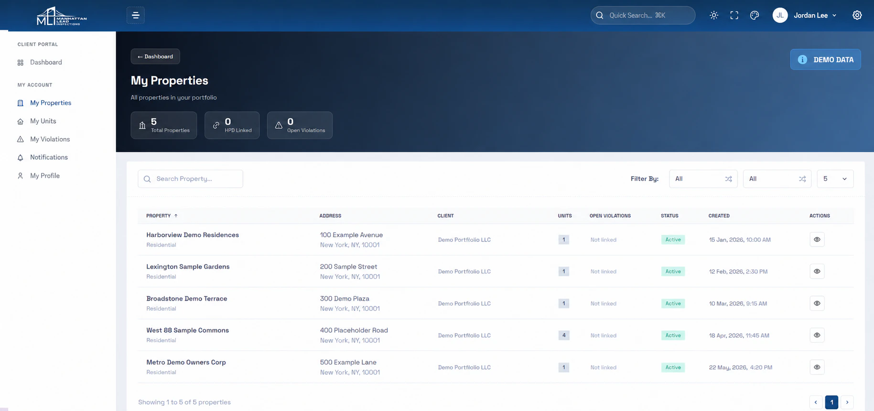Go to My Units in the sidebar
This screenshot has height=411, width=874.
click(x=43, y=121)
